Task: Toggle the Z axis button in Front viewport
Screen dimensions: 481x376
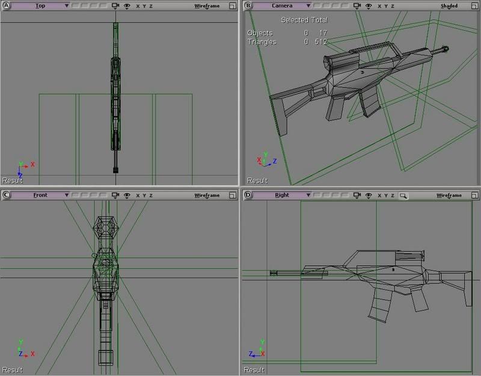Action: tap(151, 196)
